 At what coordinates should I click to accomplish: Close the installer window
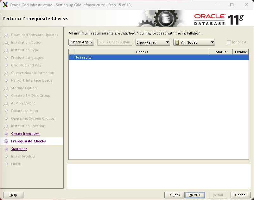[x=246, y=5]
